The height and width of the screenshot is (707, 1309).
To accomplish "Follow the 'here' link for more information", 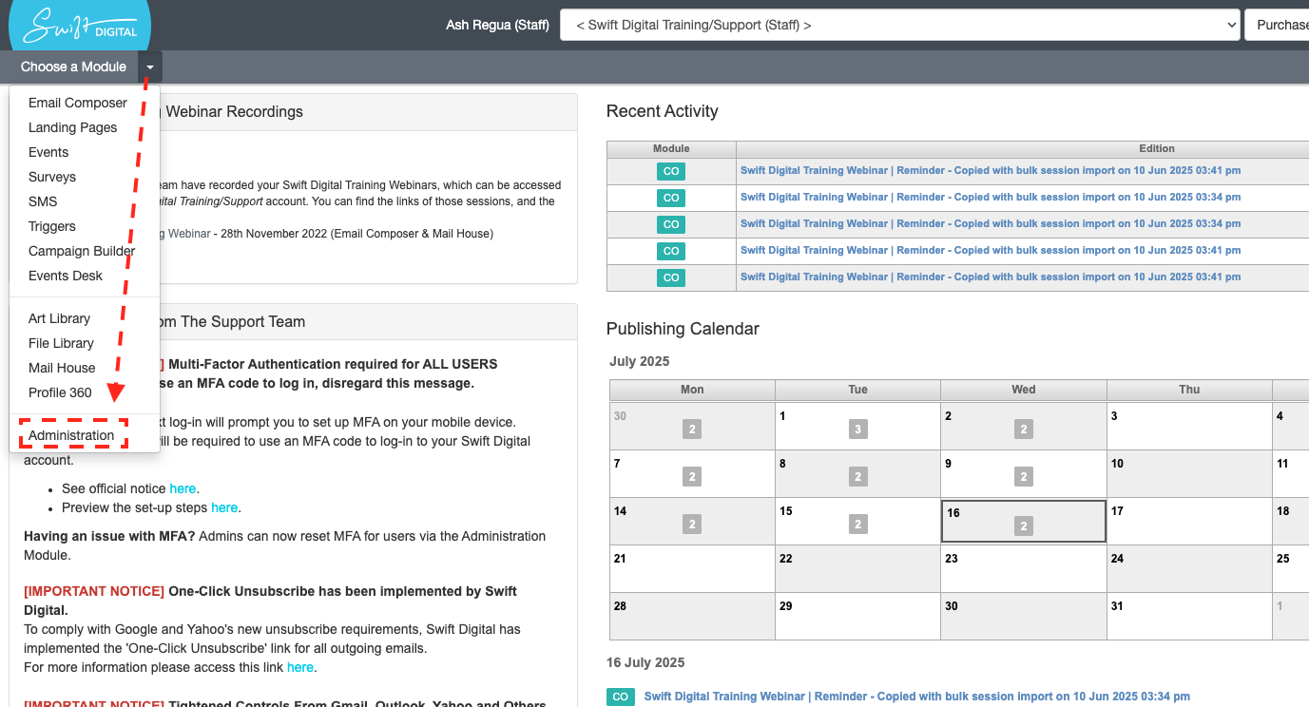I will pyautogui.click(x=300, y=667).
